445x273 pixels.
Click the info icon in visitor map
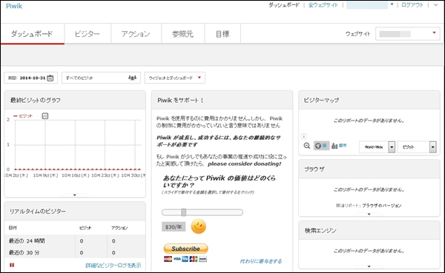[303, 136]
